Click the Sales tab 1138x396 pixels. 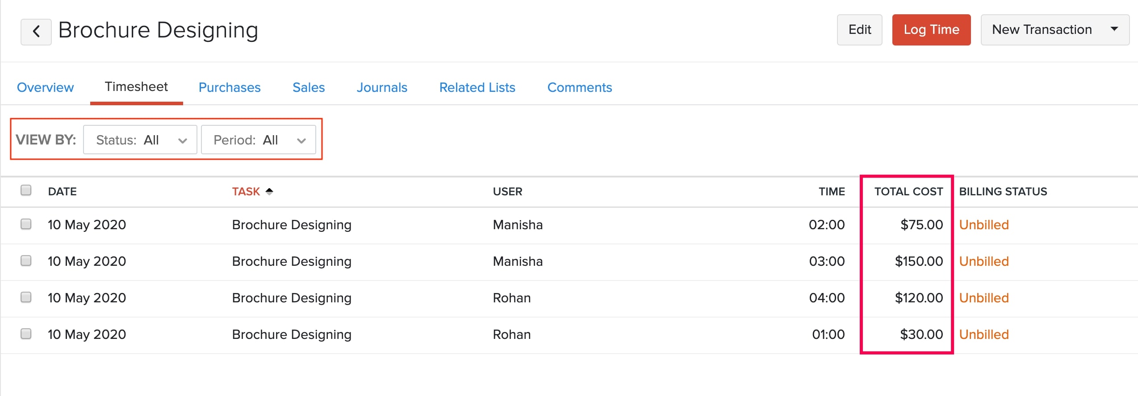coord(309,87)
